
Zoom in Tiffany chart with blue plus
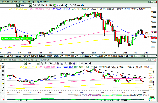pos(90,63)
